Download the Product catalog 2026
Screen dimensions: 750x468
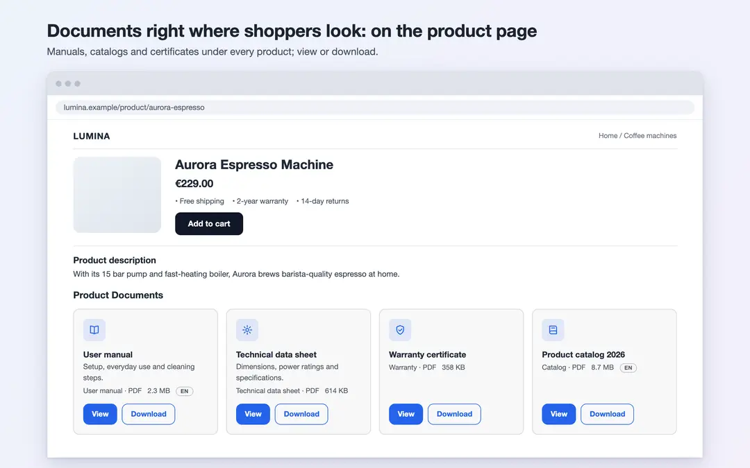pyautogui.click(x=607, y=414)
